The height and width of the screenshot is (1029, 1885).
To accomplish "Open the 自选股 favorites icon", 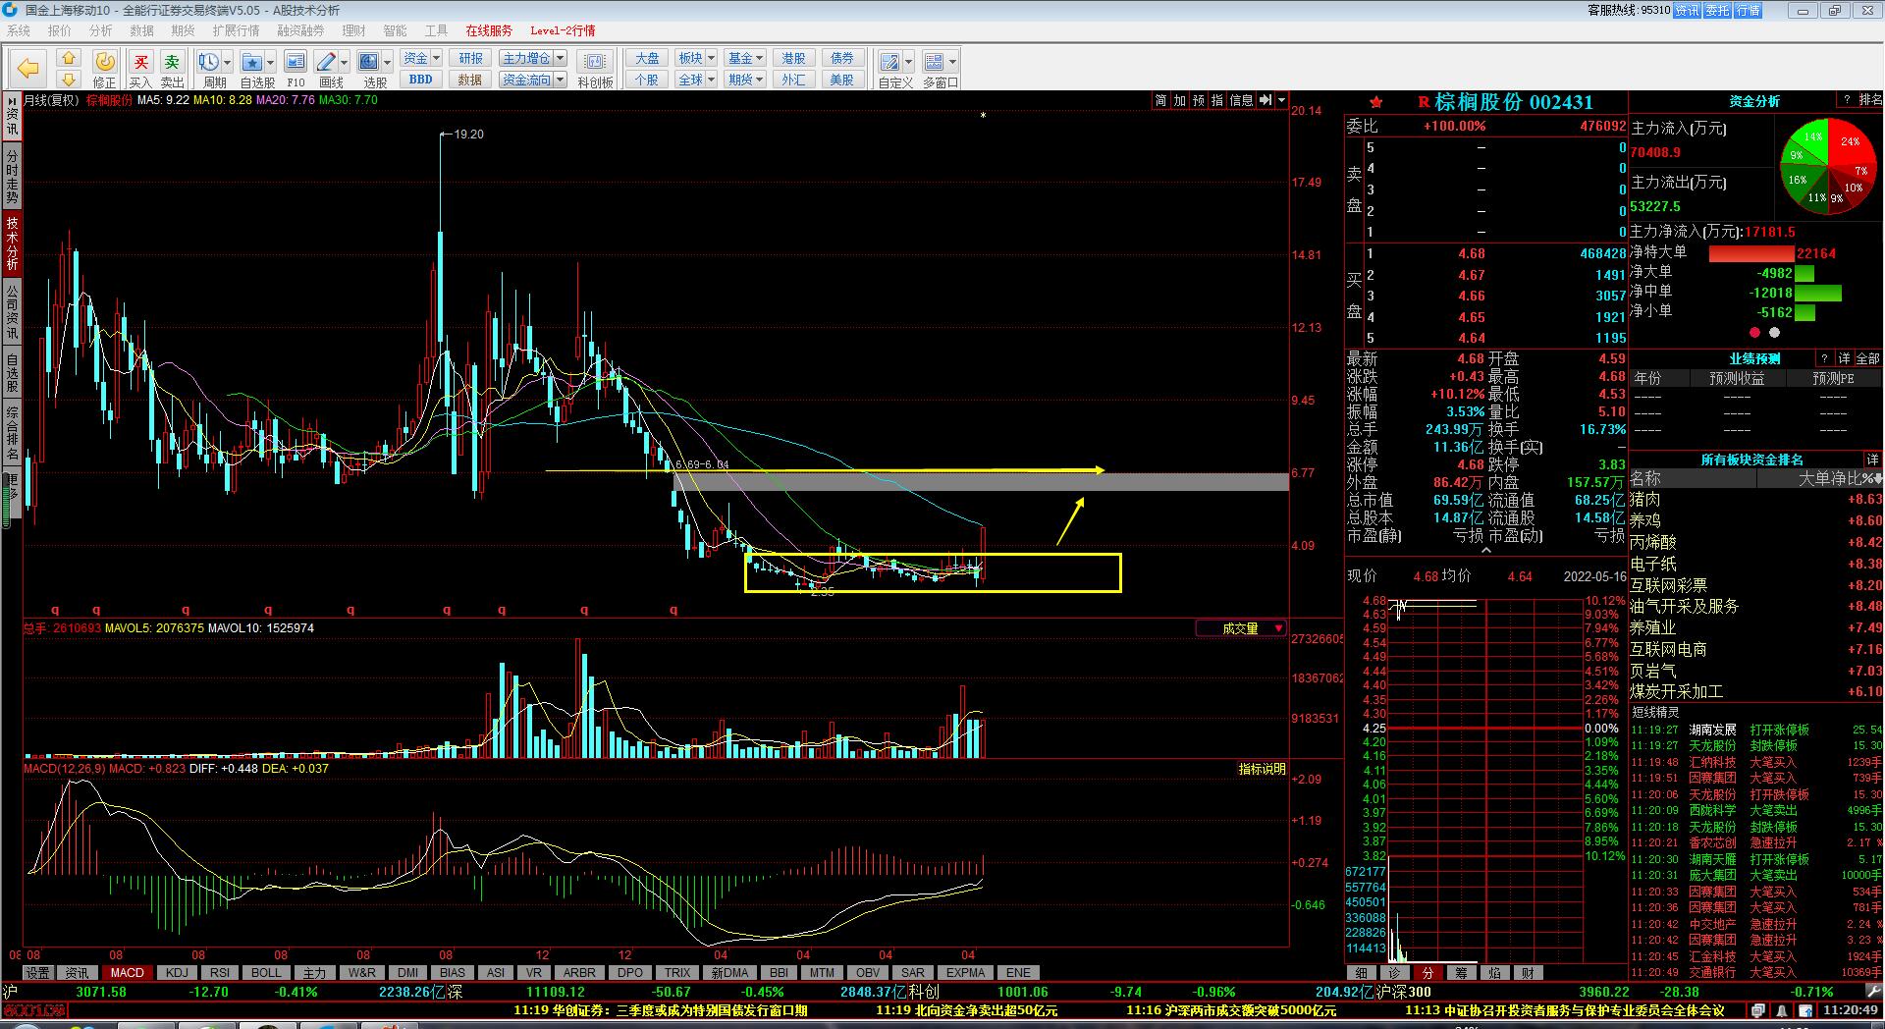I will tap(252, 62).
